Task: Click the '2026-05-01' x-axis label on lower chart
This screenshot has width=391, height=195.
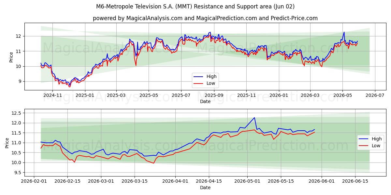Action: click(x=247, y=181)
